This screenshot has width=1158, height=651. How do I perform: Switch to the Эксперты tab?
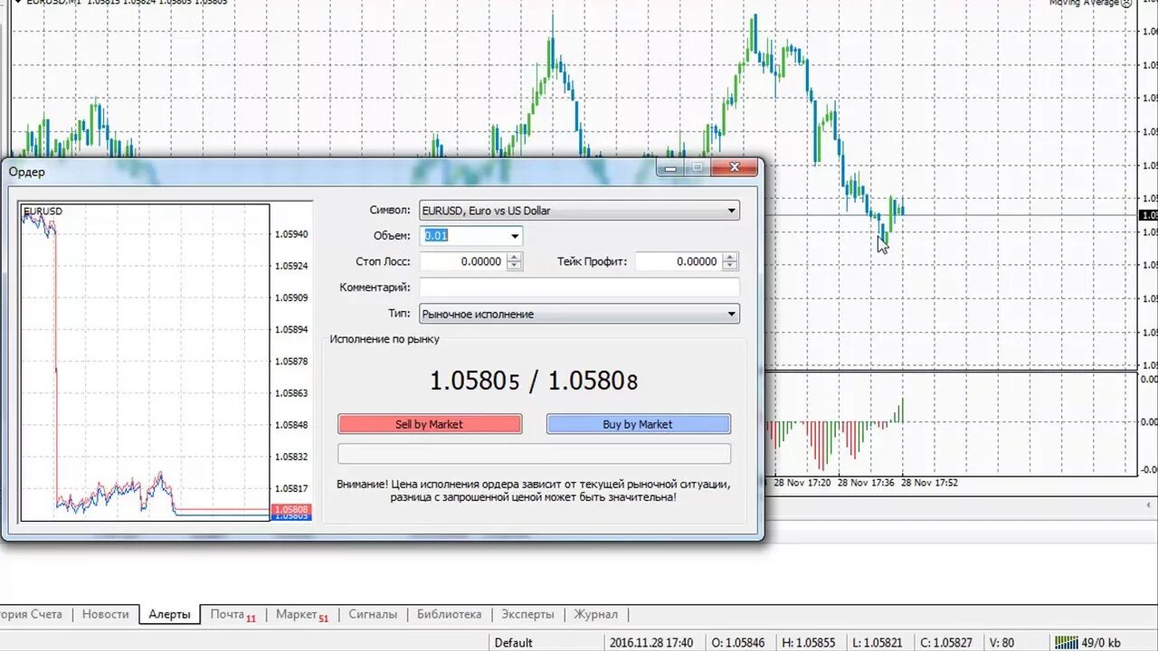[x=527, y=614]
